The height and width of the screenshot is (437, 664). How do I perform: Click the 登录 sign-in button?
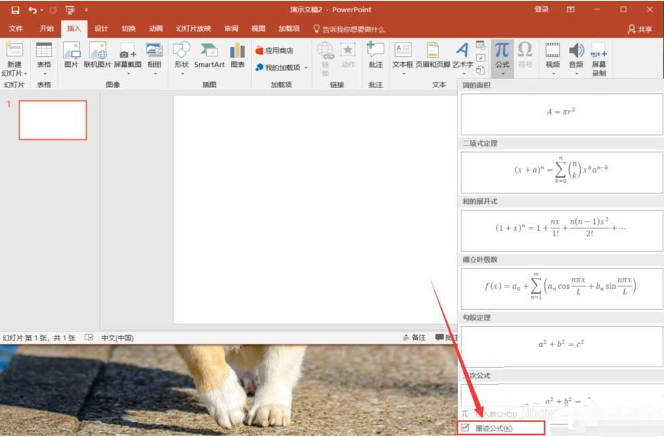coord(541,10)
